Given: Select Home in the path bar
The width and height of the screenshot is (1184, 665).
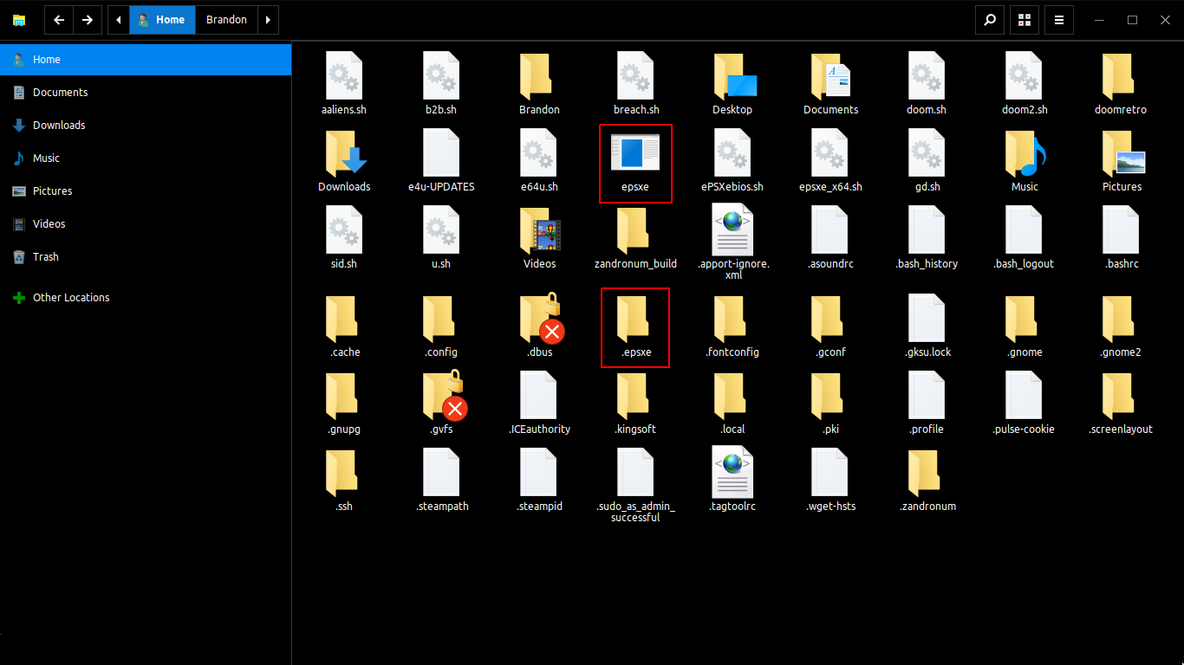Looking at the screenshot, I should pyautogui.click(x=162, y=19).
